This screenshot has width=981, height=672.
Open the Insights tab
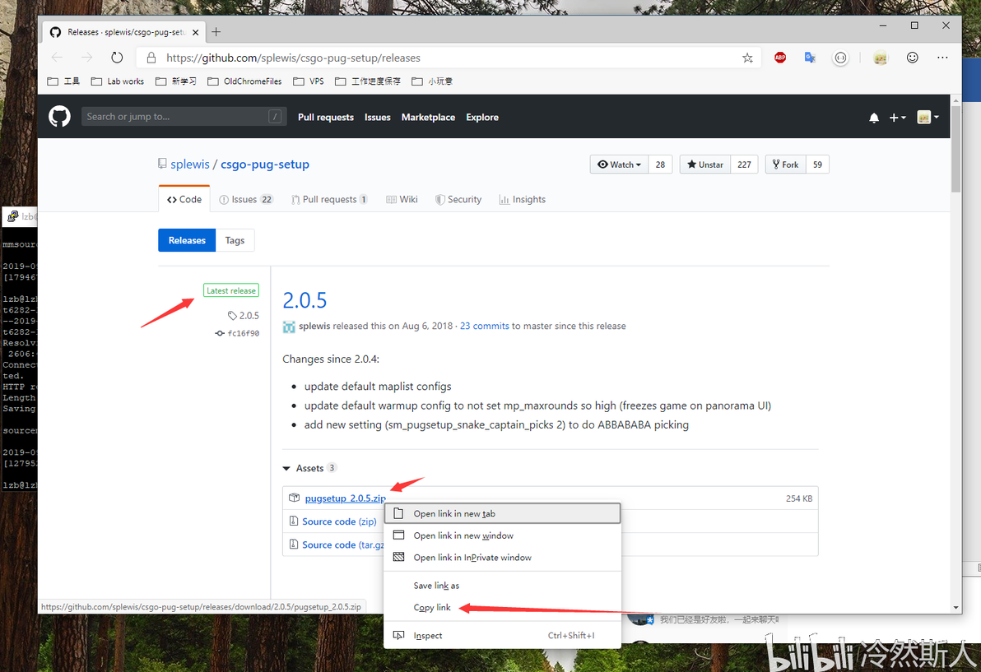[x=523, y=199]
